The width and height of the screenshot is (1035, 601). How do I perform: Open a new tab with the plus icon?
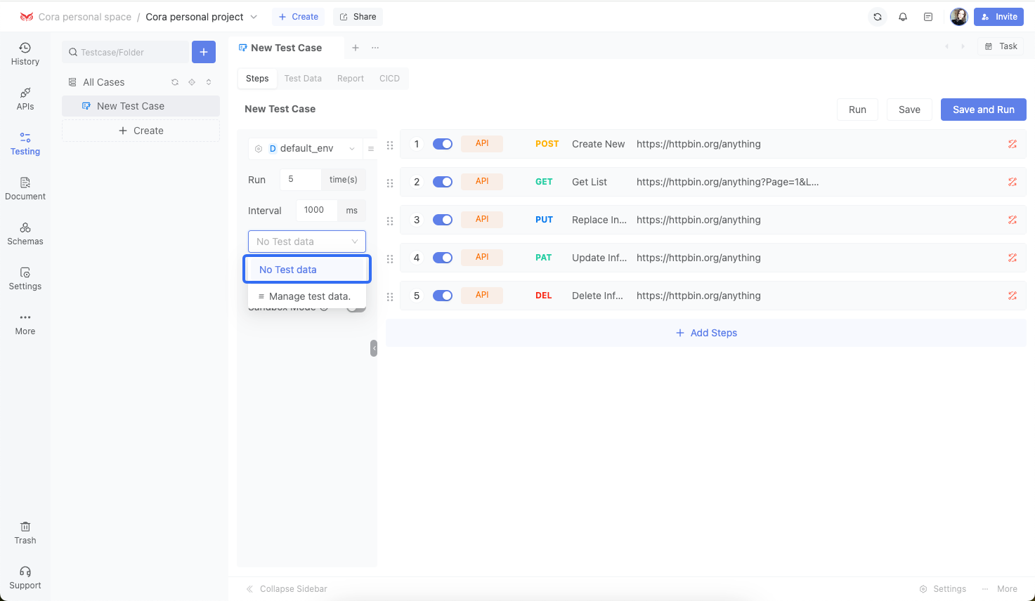click(356, 48)
